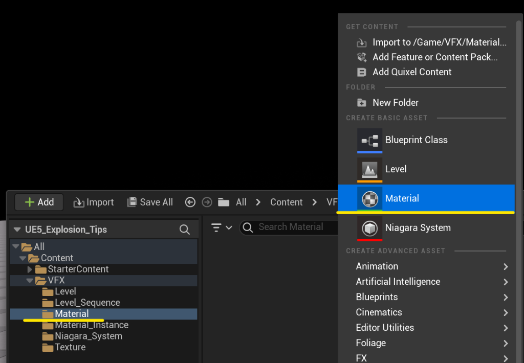
Task: Open the Foliage submenu
Action: 426,343
